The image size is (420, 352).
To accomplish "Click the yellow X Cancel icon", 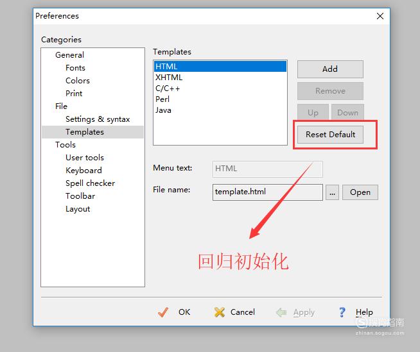I will [x=220, y=312].
